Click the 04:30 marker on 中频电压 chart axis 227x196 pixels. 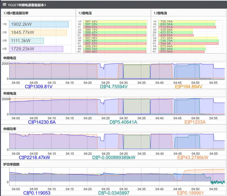pos(124,83)
